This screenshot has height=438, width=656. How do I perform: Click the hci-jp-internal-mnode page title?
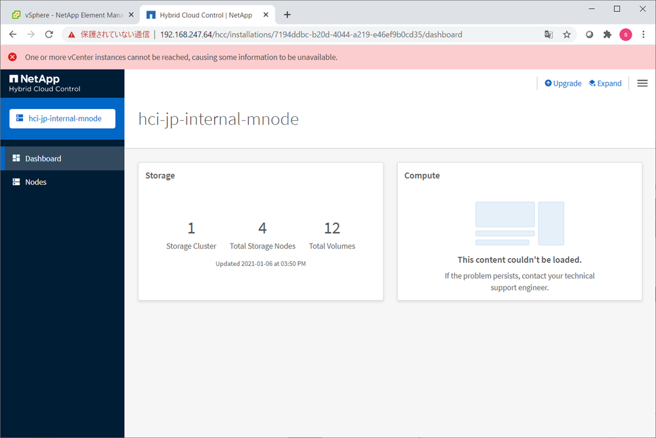click(219, 120)
